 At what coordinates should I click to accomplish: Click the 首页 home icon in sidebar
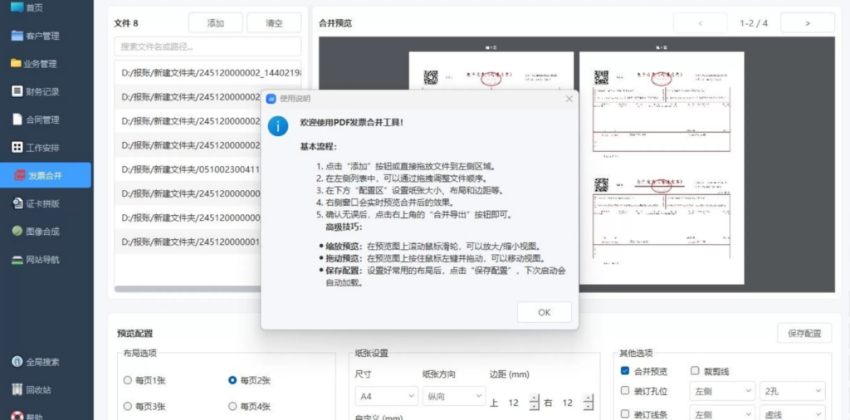coord(17,7)
